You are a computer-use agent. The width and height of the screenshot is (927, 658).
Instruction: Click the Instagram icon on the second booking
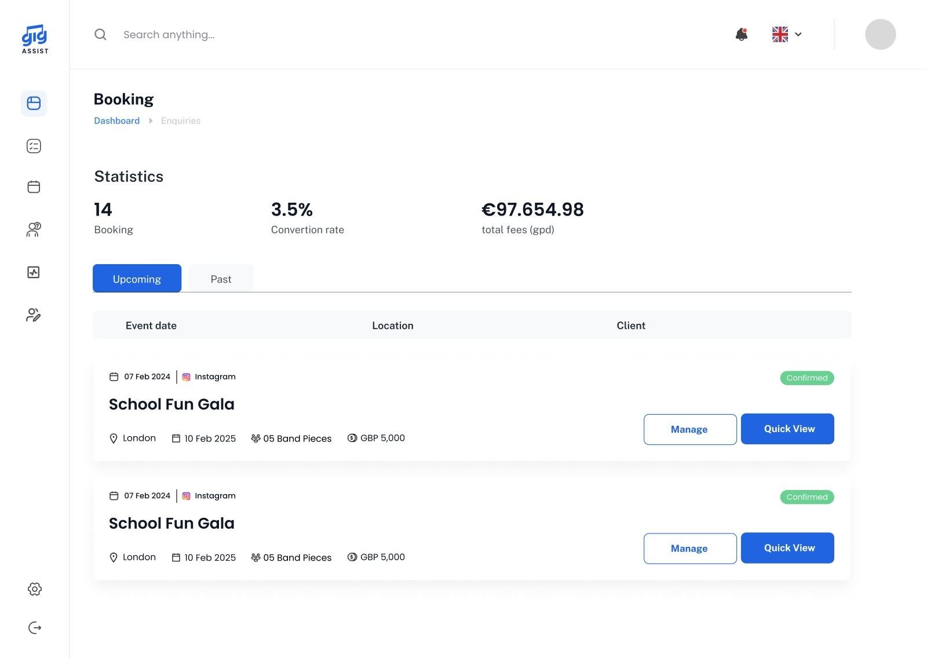pyautogui.click(x=187, y=496)
